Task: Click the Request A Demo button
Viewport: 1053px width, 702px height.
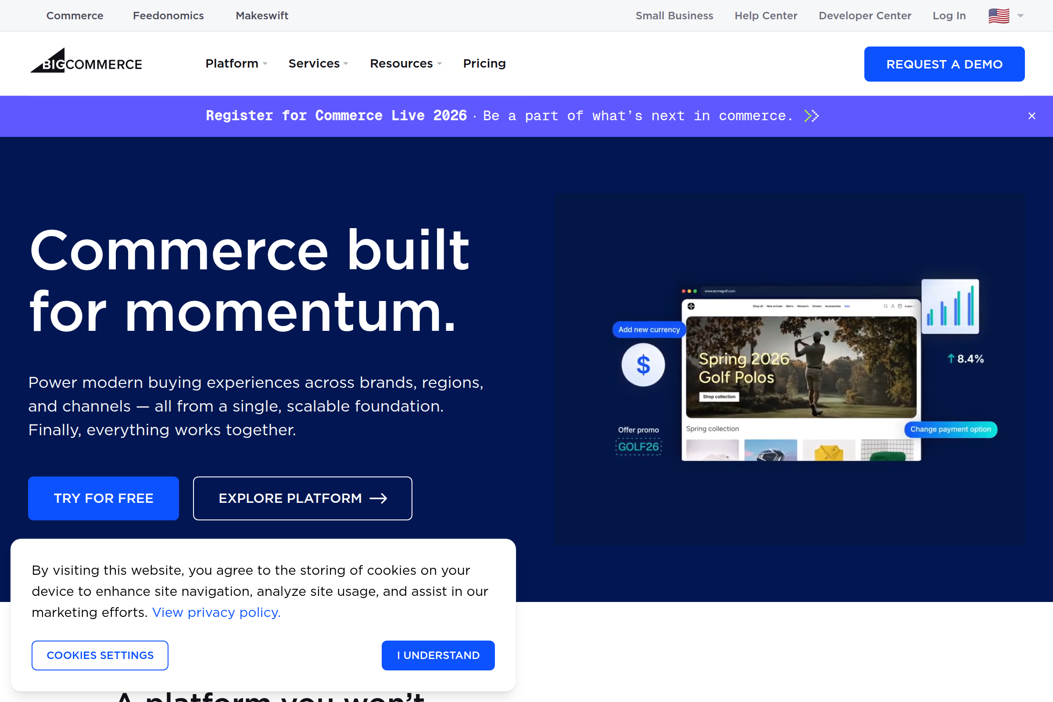Action: 944,64
